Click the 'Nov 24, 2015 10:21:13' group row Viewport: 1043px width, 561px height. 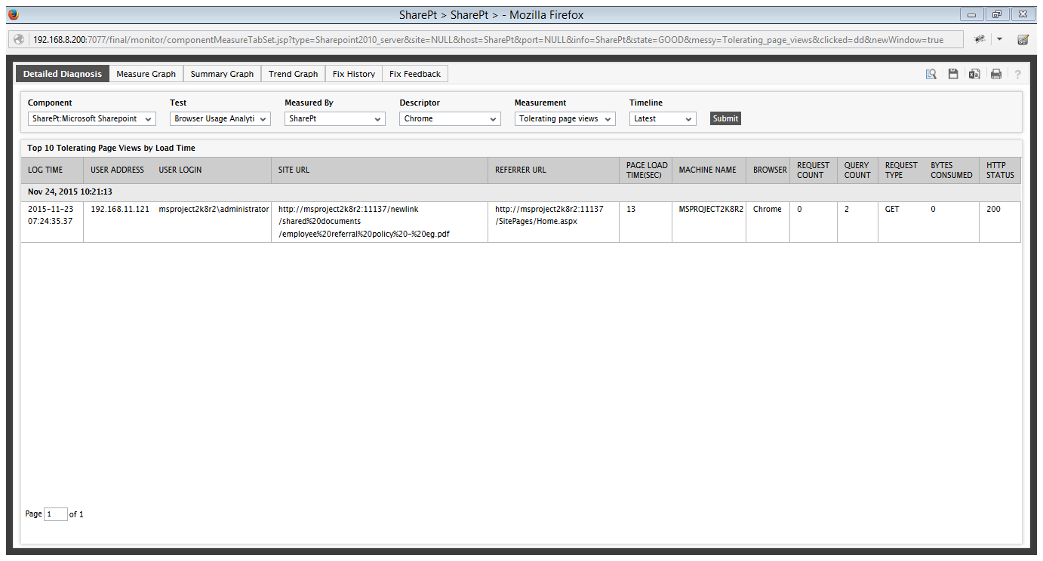[521, 192]
